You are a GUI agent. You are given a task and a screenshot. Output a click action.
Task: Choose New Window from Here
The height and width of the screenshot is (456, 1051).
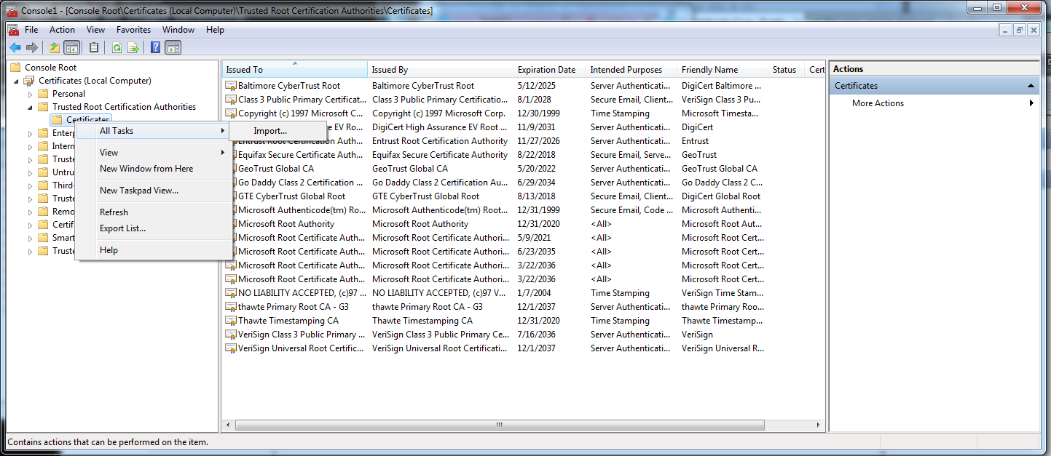[x=152, y=169]
